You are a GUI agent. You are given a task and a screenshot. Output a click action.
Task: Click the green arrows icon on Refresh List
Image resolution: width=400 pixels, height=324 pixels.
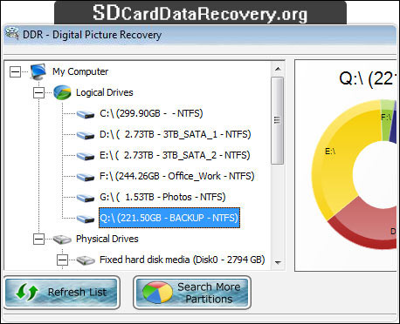pyautogui.click(x=27, y=292)
